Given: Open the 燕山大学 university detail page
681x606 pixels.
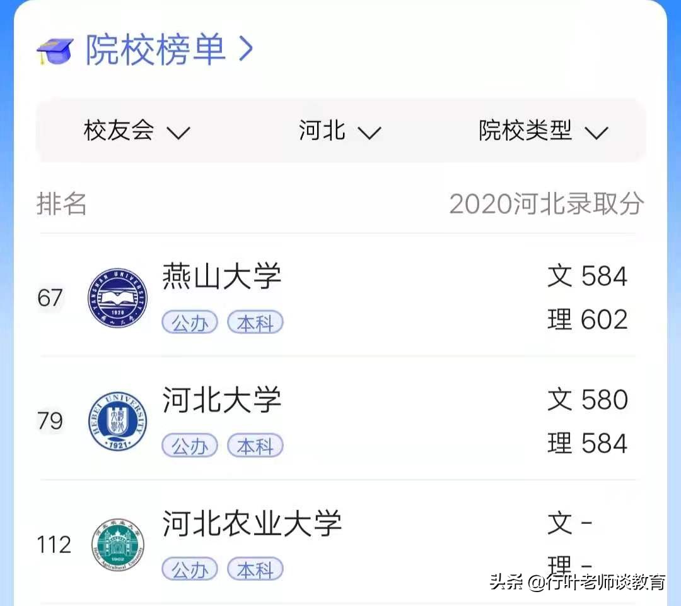Looking at the screenshot, I should click(222, 276).
